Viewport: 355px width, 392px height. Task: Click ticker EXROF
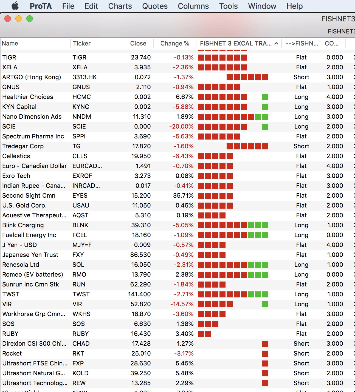click(x=82, y=176)
